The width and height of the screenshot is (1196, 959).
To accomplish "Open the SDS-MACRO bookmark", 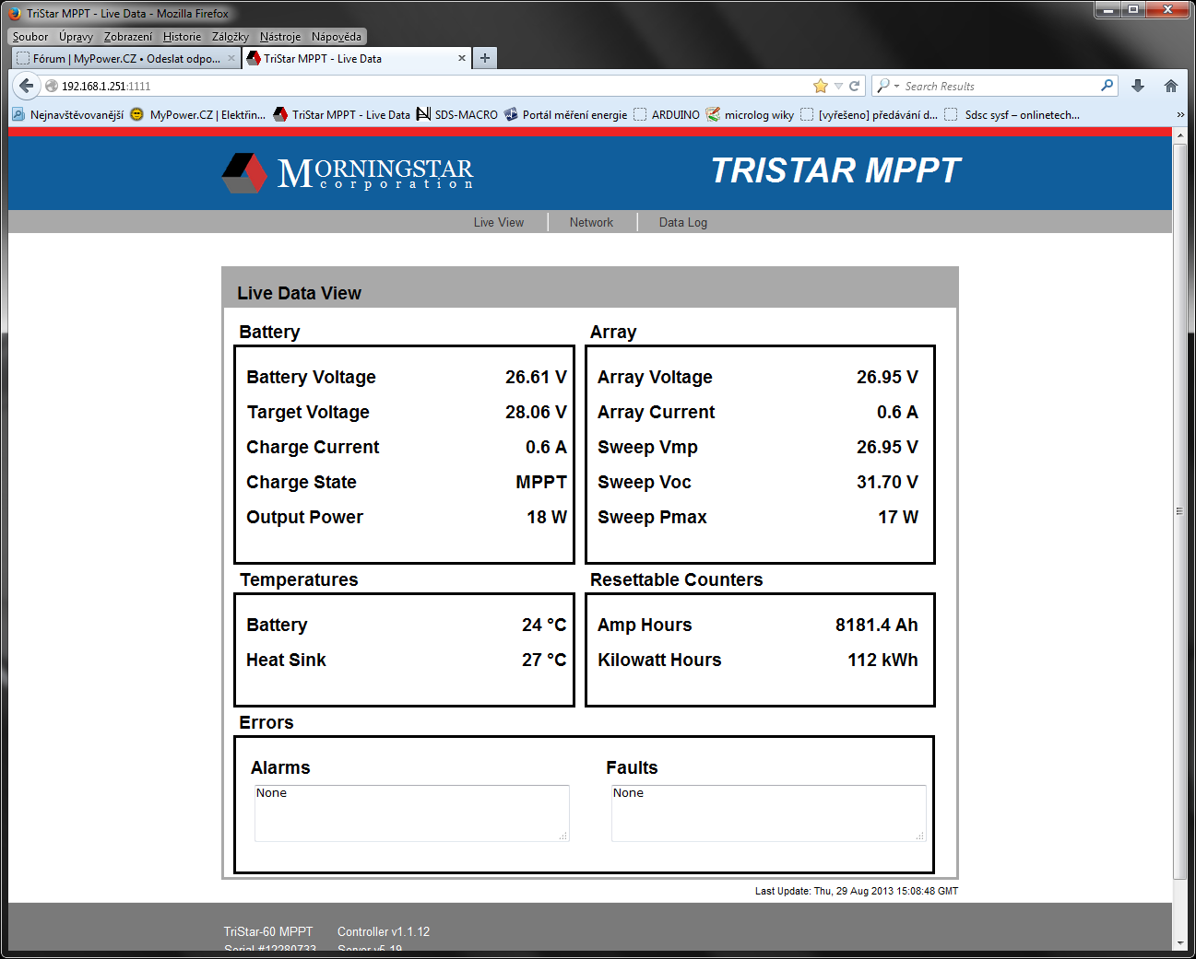I will 456,114.
